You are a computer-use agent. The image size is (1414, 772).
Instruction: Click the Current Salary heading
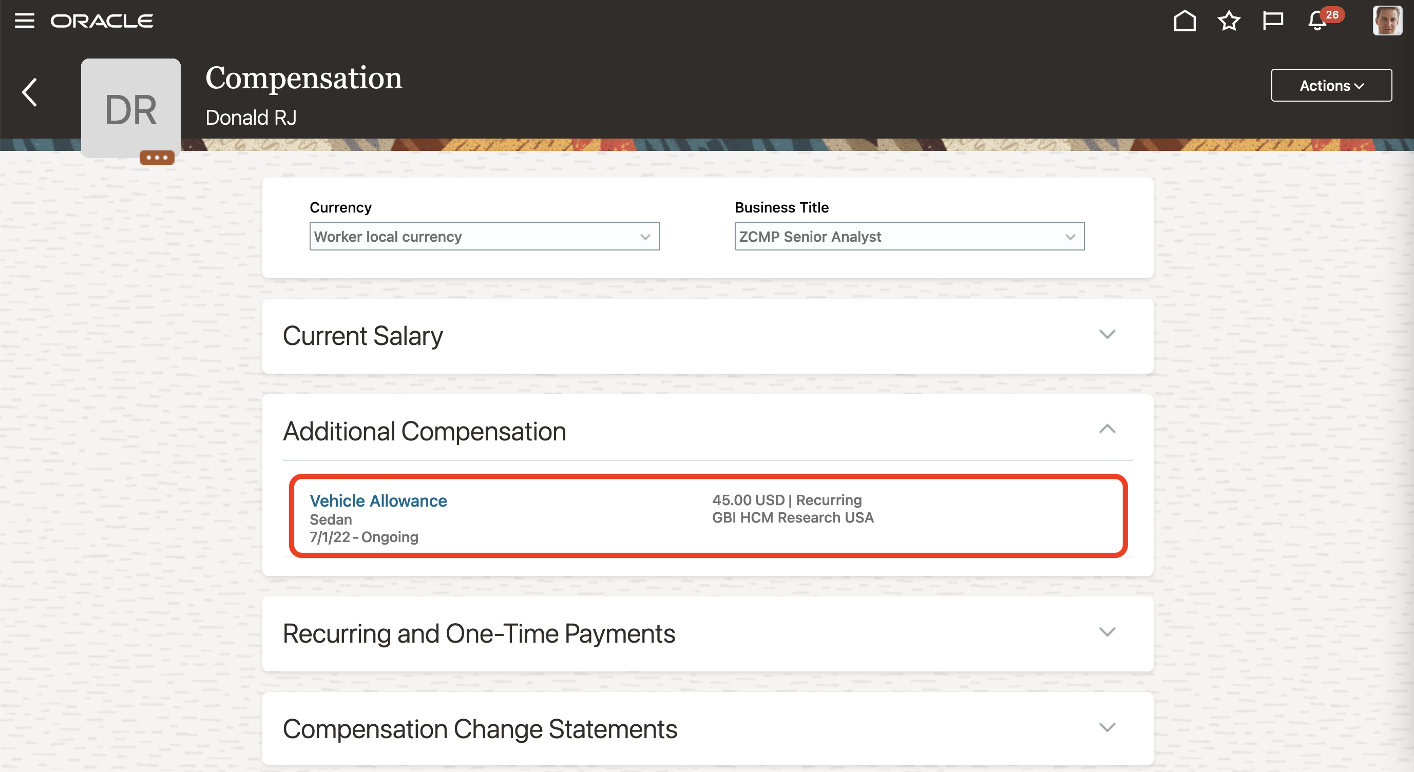(363, 336)
